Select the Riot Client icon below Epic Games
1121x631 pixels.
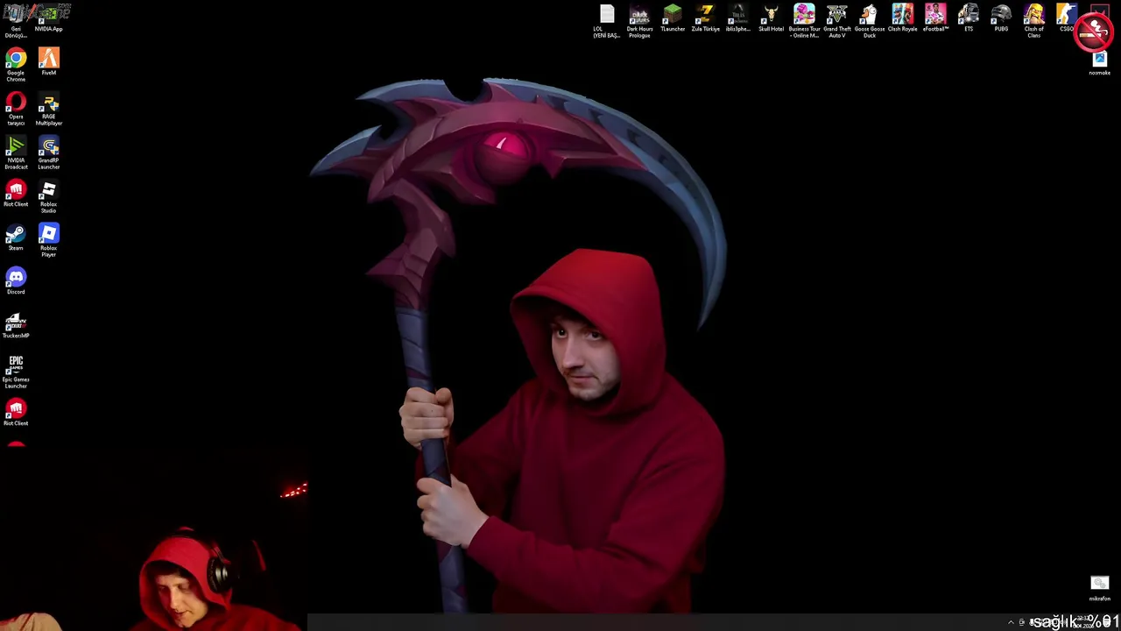click(x=16, y=413)
